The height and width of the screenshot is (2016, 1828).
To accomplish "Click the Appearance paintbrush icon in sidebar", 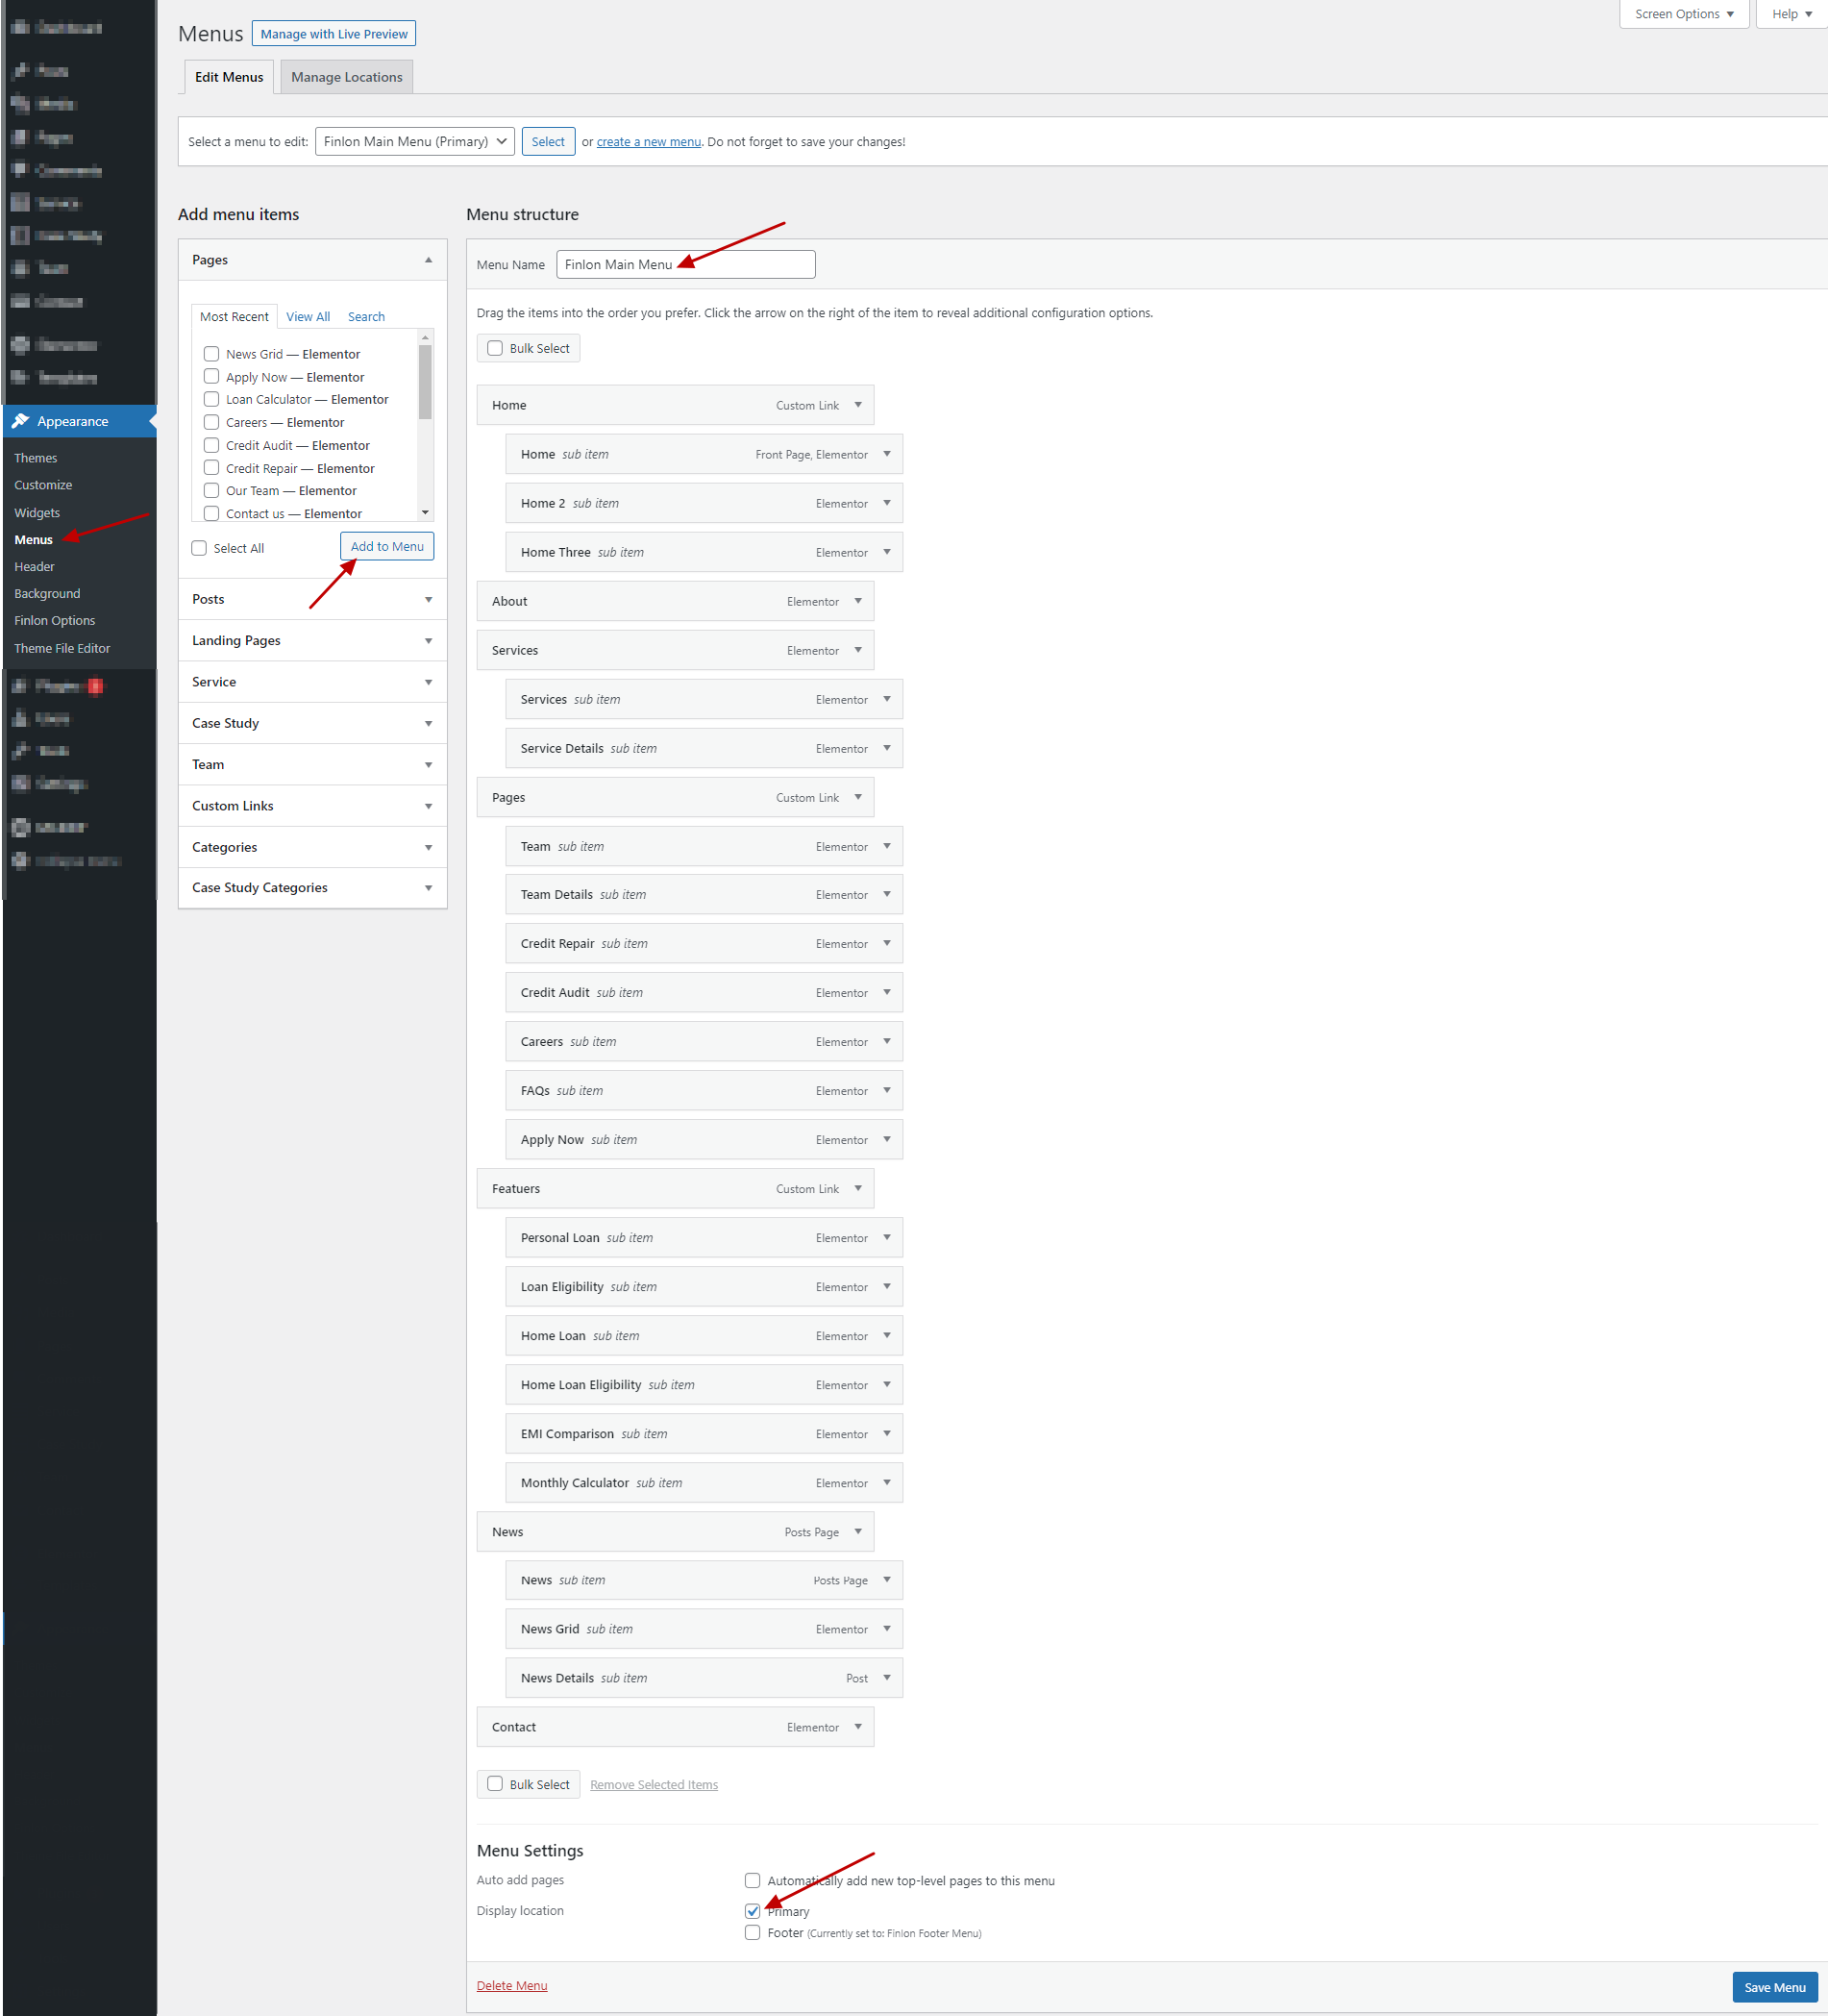I will [x=20, y=421].
